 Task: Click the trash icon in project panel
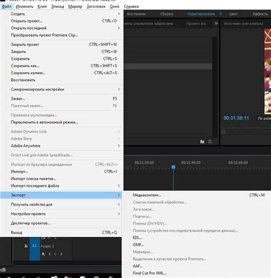pos(210,142)
